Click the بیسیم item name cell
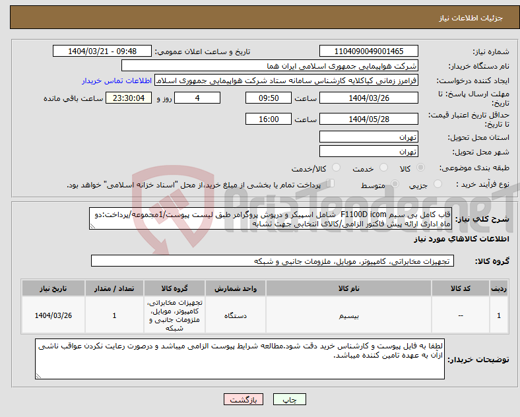This screenshot has width=520, height=417. [348, 315]
